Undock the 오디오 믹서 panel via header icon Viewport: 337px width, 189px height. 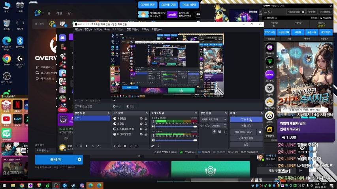[x=196, y=113]
